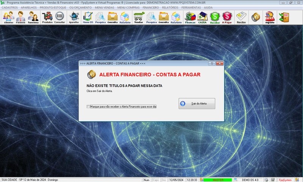The image size is (303, 182).
Task: Click the rightmost icon in the status bar
Action: 297,180
